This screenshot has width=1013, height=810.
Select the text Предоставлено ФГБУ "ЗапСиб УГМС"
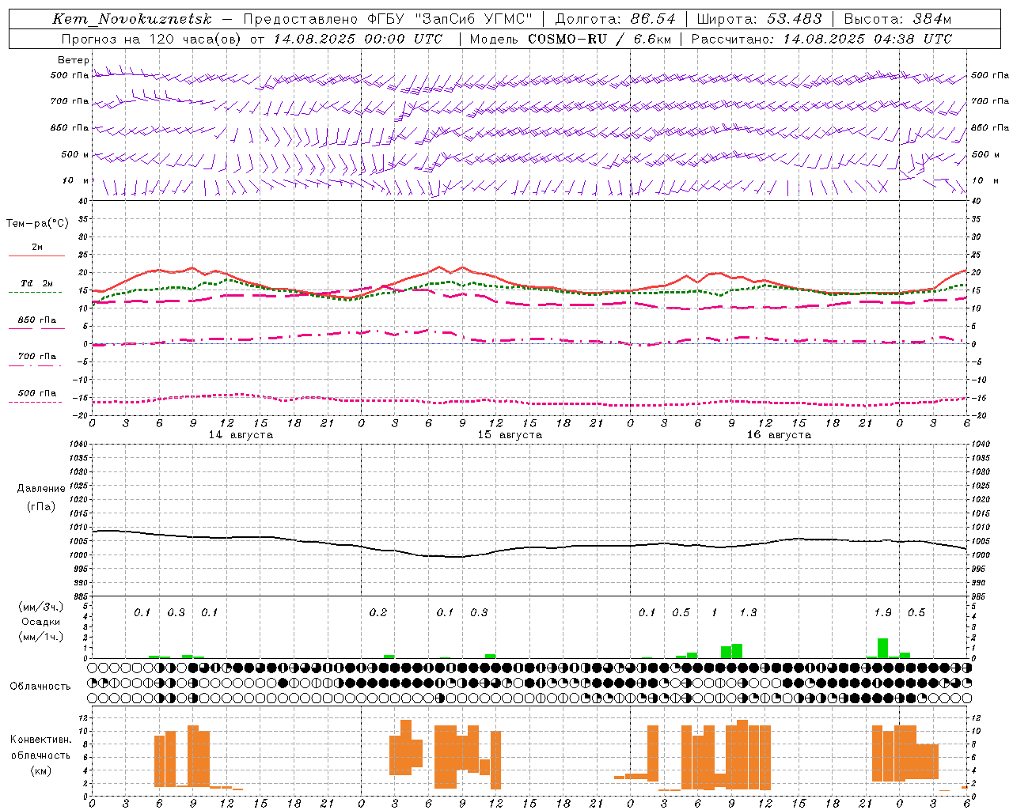[x=388, y=19]
